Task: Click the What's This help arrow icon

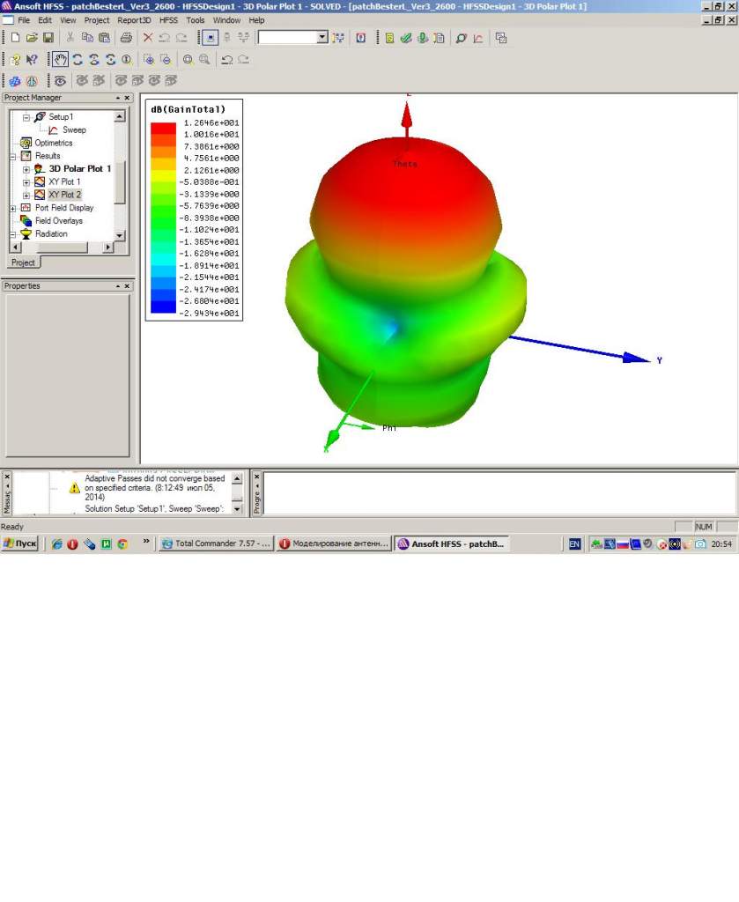Action: pyautogui.click(x=32, y=59)
